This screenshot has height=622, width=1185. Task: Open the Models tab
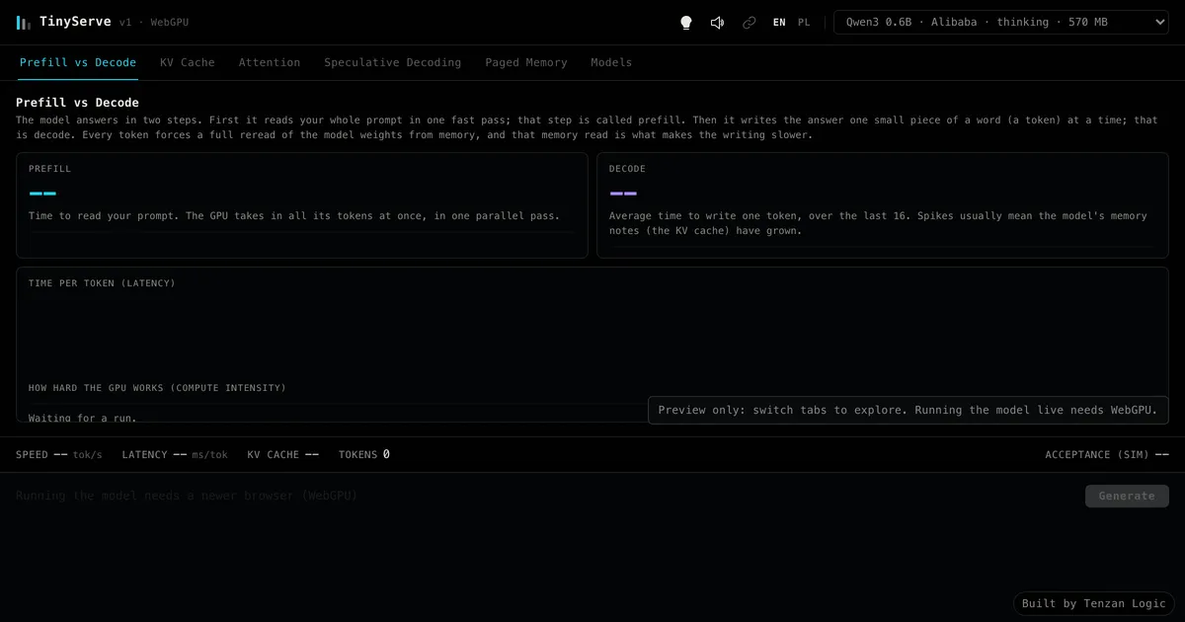click(611, 62)
